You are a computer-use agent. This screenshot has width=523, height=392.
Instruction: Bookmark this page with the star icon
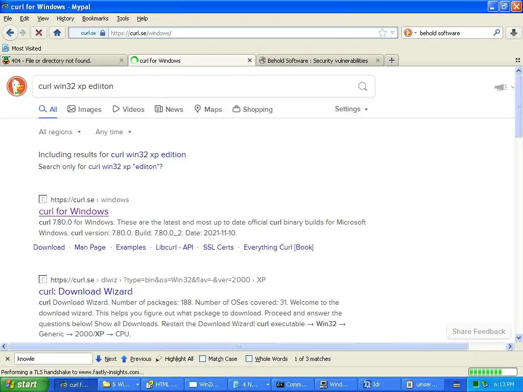click(382, 33)
